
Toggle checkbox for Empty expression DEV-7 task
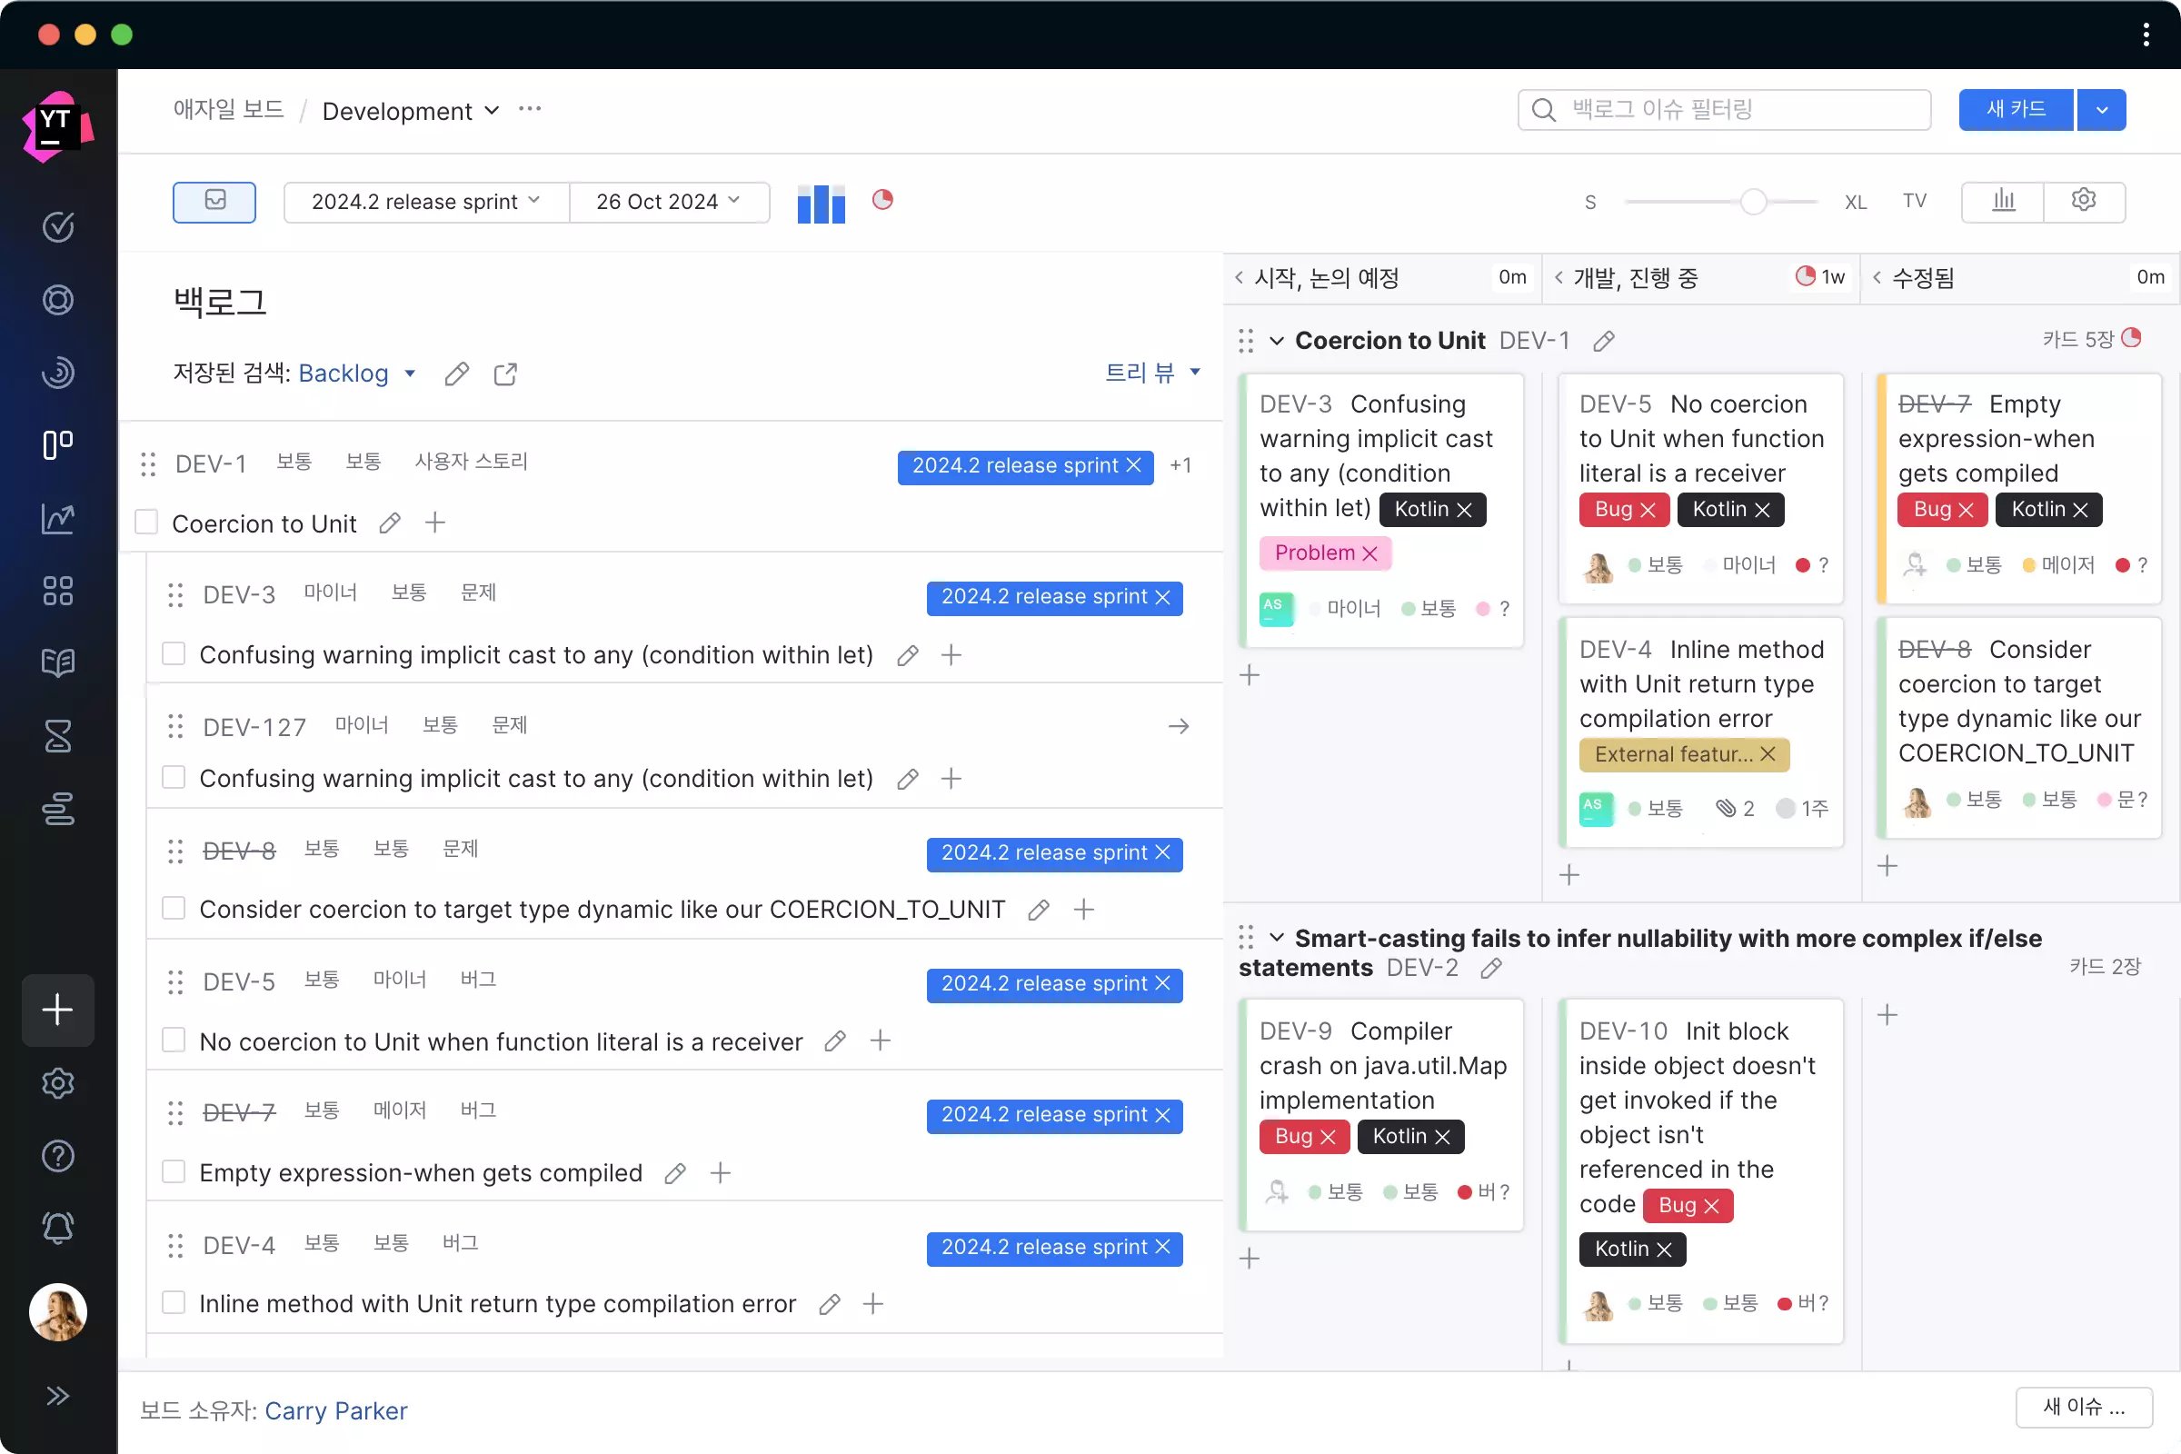point(175,1171)
